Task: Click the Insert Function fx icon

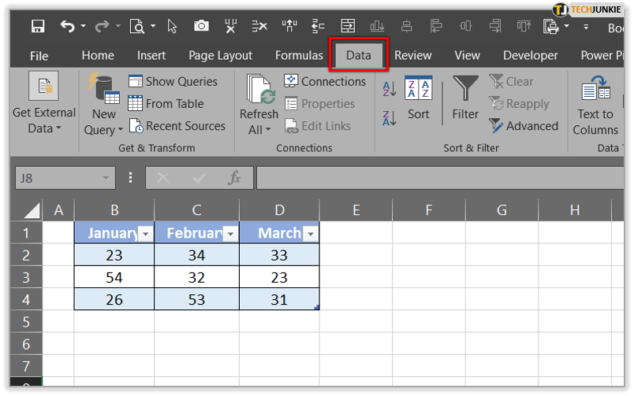Action: point(234,178)
